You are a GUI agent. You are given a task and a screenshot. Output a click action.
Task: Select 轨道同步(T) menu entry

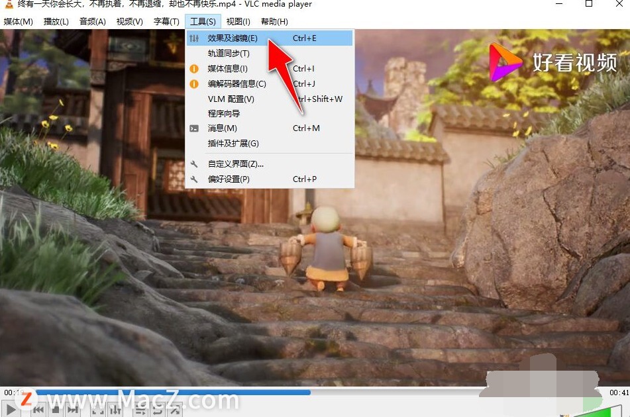[270, 54]
